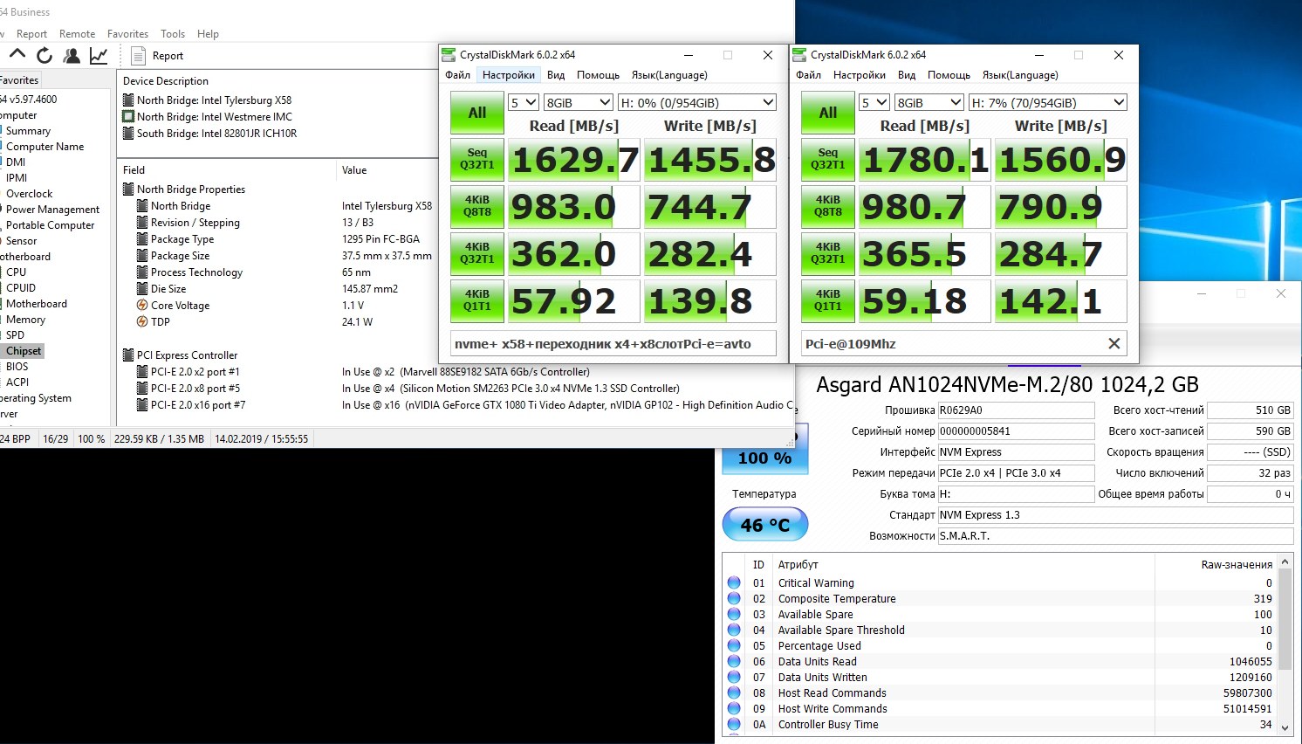Click the All button in the H: 7% CrystalDiskMark window
The image size is (1302, 744).
coord(828,113)
